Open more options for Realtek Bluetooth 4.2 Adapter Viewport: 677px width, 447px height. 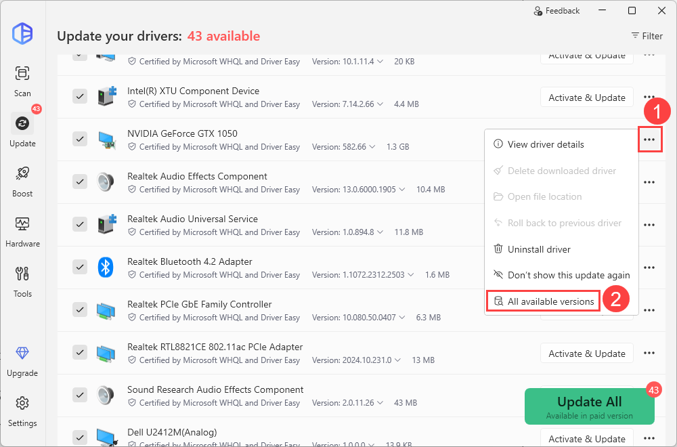(x=649, y=268)
